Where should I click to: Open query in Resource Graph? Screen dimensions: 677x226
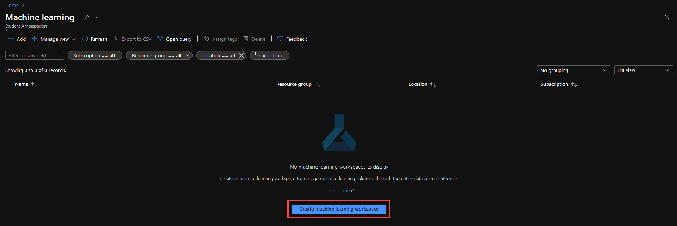click(x=175, y=39)
